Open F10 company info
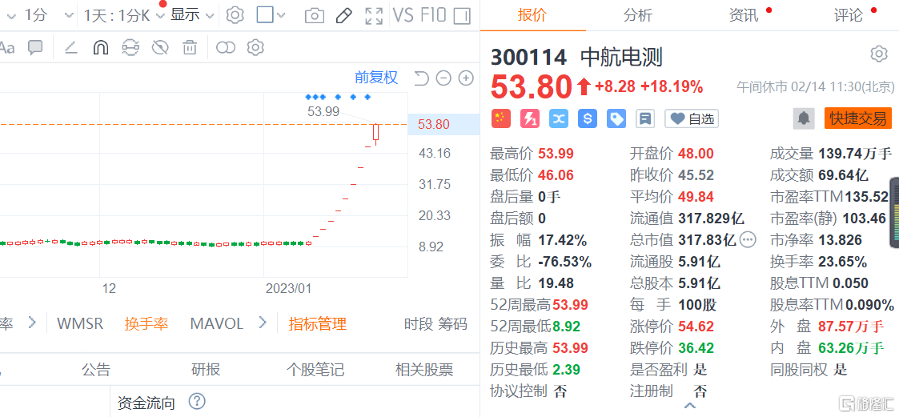Screen dimensions: 899x417 433,15
